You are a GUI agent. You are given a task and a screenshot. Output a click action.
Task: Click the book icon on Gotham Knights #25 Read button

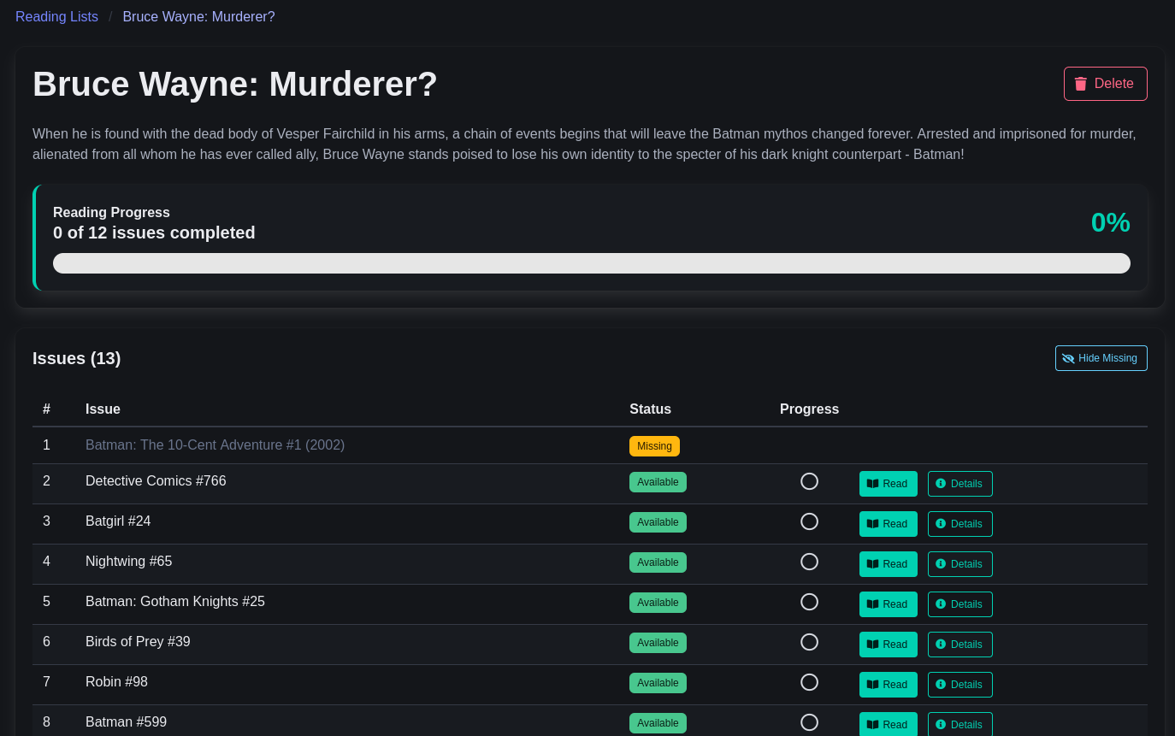point(873,604)
